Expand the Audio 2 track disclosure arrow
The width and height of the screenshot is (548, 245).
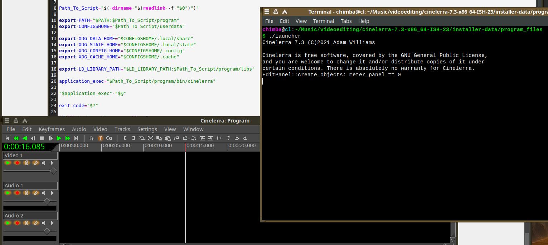52,223
